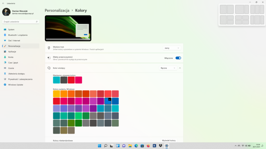266x149 pixels.
Task: Snap to wide center zone of three-column layout
Action: (x=257, y=20)
